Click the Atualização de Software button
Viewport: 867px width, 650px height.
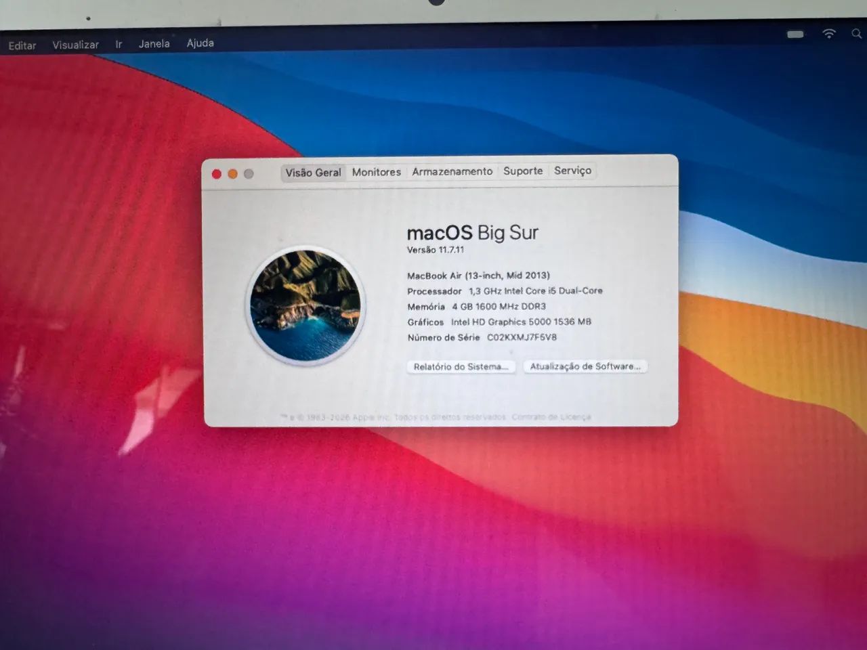tap(585, 366)
